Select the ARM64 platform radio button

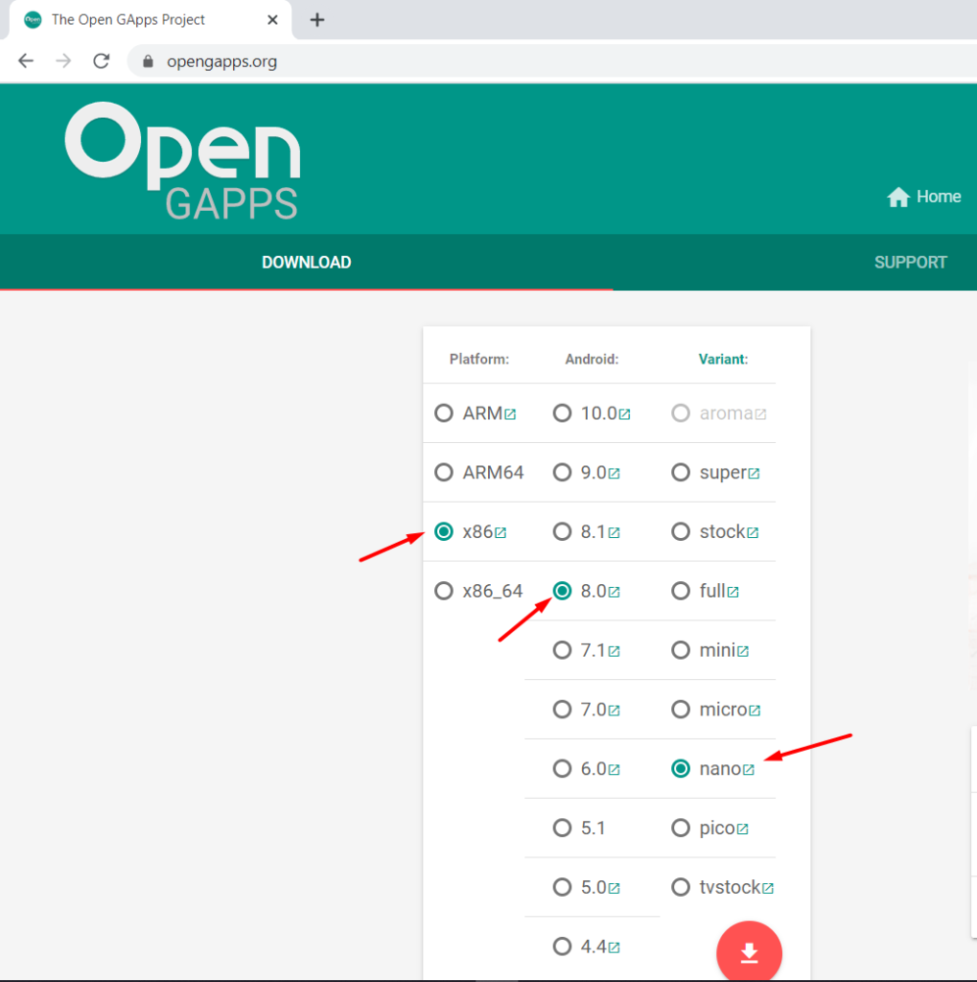[x=444, y=472]
